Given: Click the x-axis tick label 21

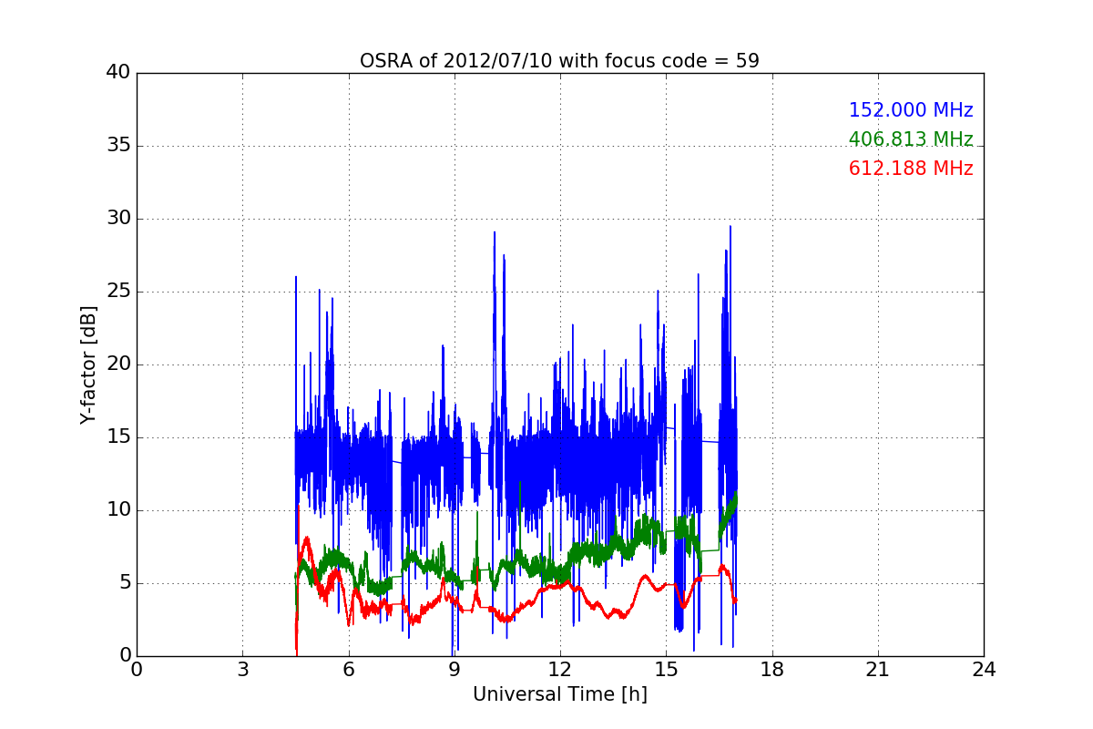Looking at the screenshot, I should click(x=878, y=670).
